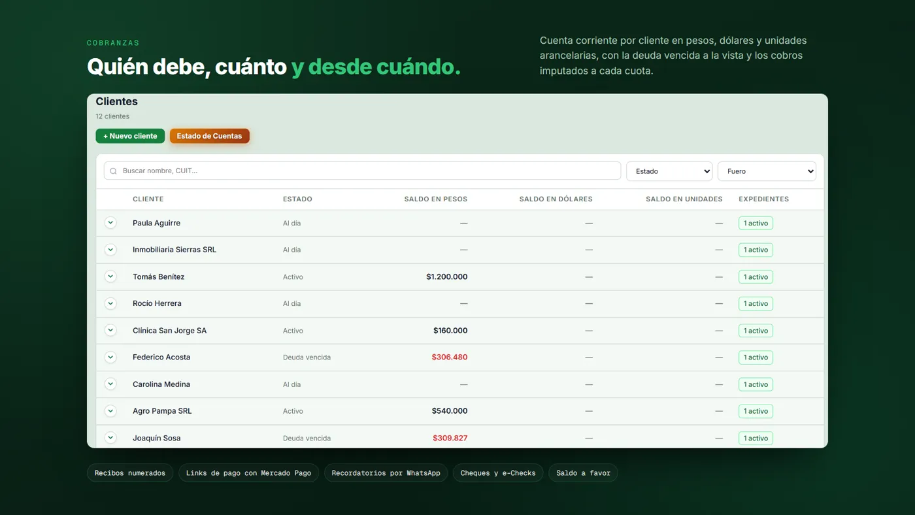Screen dimensions: 915x515
Task: Expand the Paula Aguirre row
Action: [x=110, y=223]
